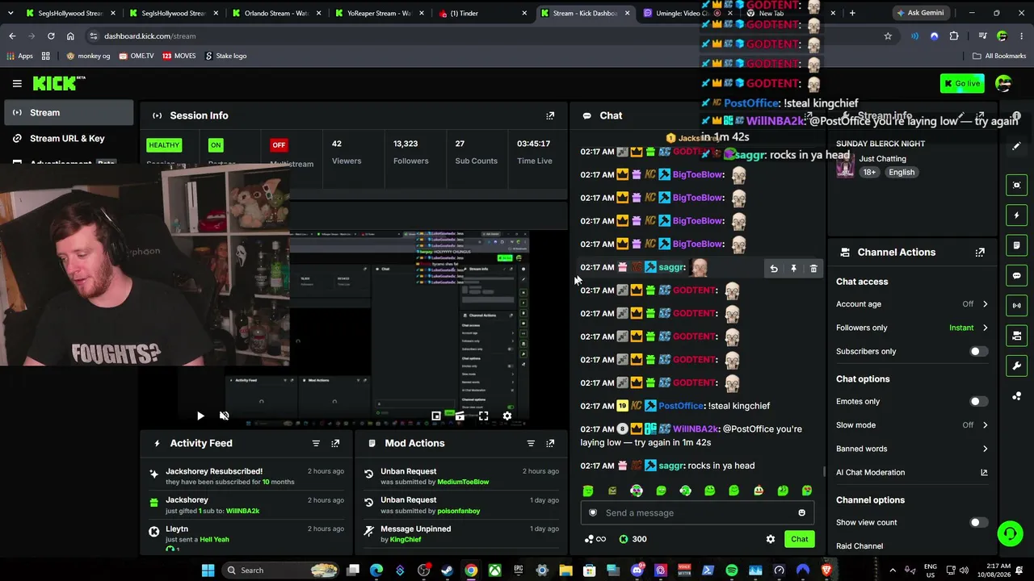Send message with the Chat button
The width and height of the screenshot is (1034, 581).
(x=799, y=539)
